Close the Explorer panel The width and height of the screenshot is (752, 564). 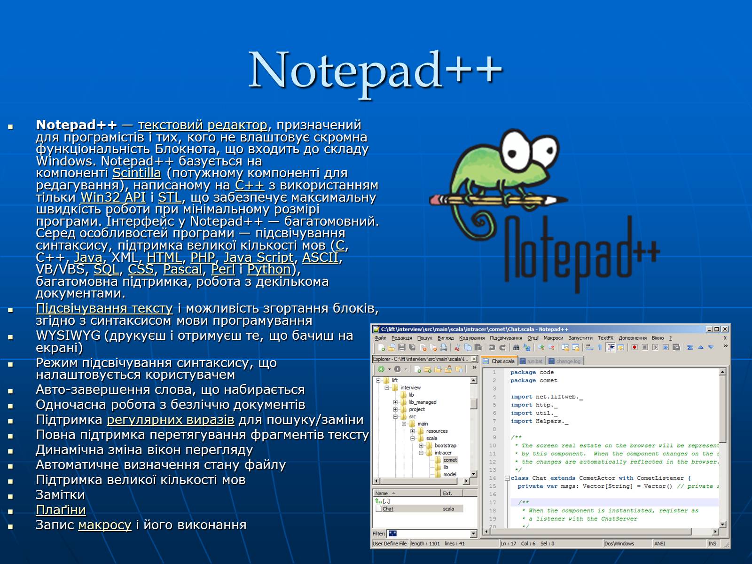point(474,359)
